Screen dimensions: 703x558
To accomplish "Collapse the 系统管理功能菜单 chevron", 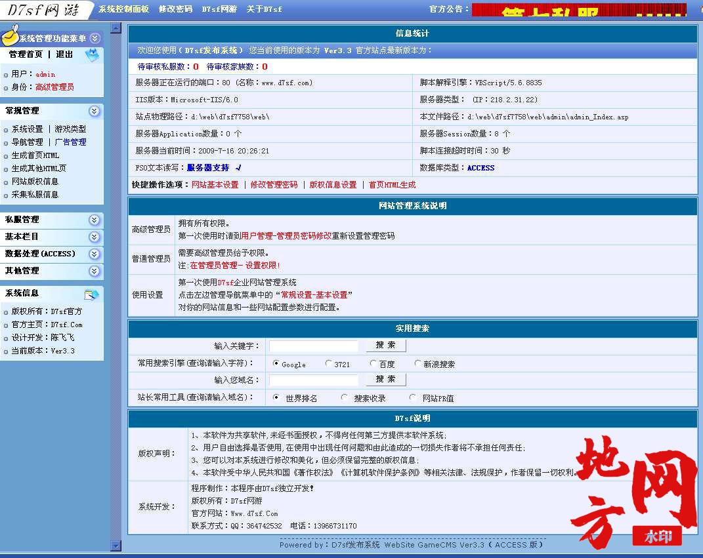I will coord(95,39).
